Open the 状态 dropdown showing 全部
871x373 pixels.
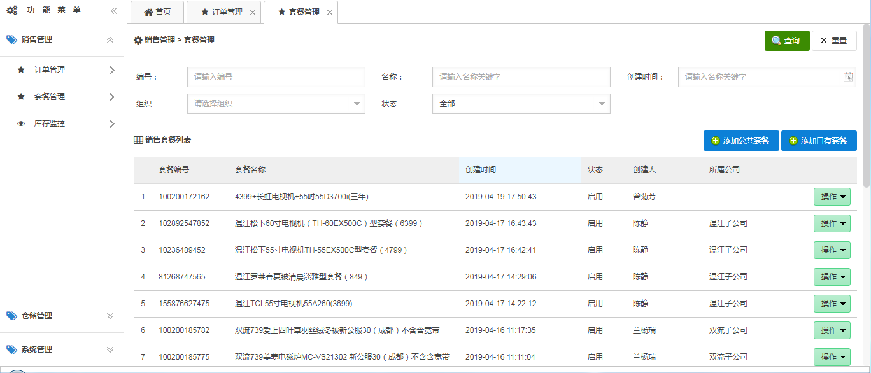[x=521, y=104]
